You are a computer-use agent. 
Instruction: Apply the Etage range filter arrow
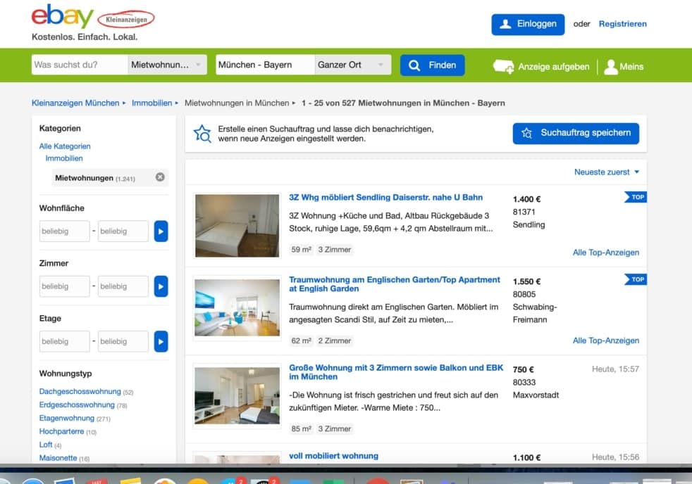[x=161, y=341]
